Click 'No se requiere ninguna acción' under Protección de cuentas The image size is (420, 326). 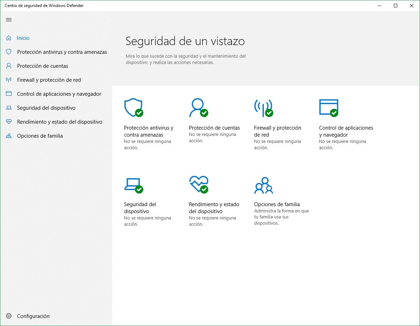tap(212, 137)
